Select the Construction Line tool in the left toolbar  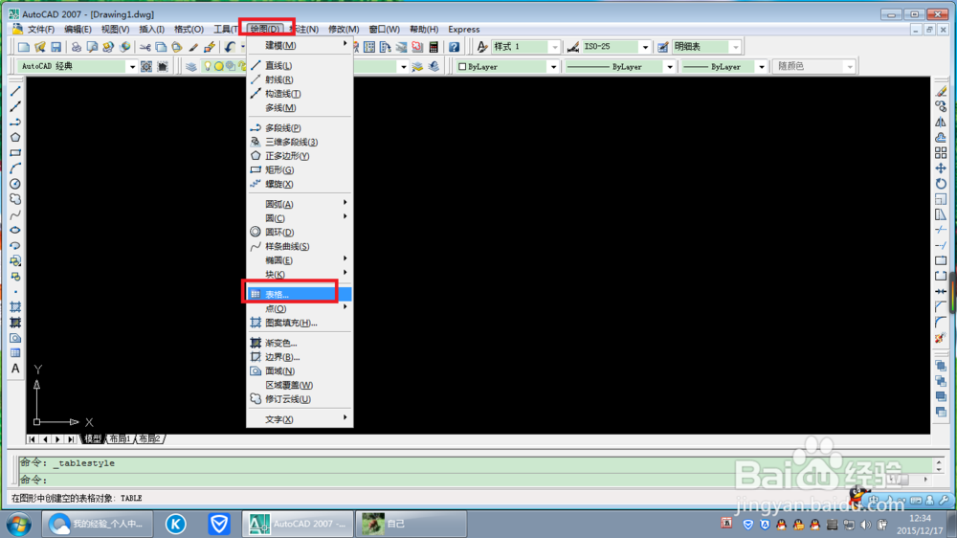(15, 106)
